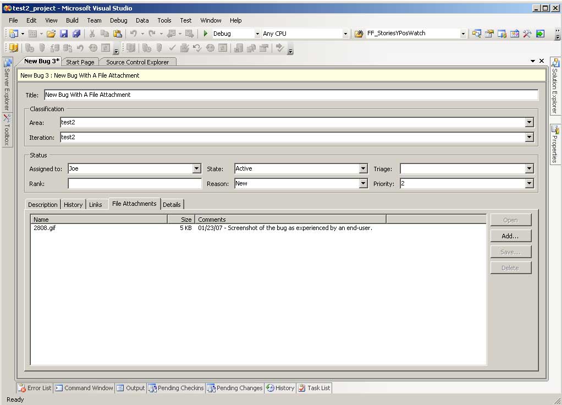The height and width of the screenshot is (405, 562).
Task: Open Properties Window from toolbar icon
Action: (489, 34)
